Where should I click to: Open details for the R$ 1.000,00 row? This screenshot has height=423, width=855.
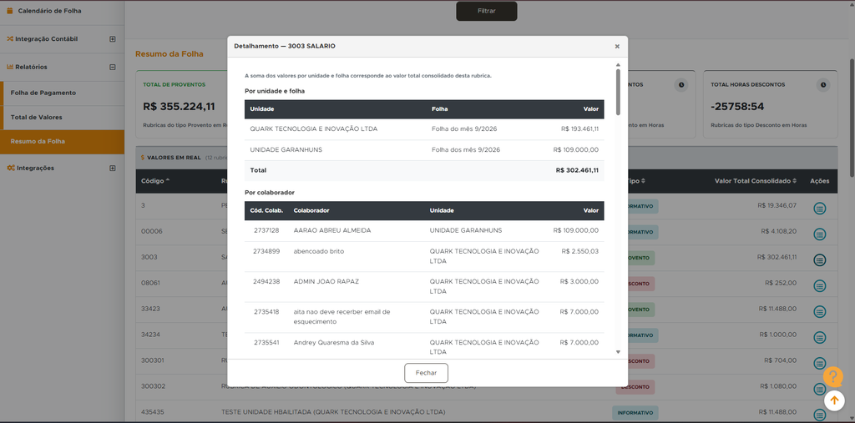(819, 337)
